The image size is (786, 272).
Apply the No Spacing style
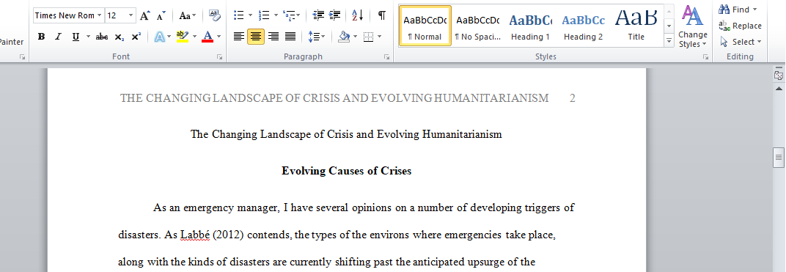(x=478, y=26)
